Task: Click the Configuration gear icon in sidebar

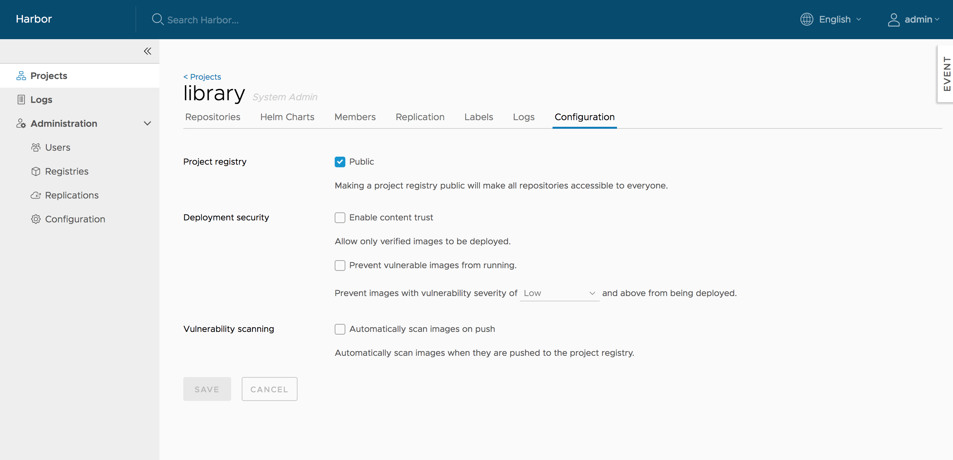Action: click(36, 219)
